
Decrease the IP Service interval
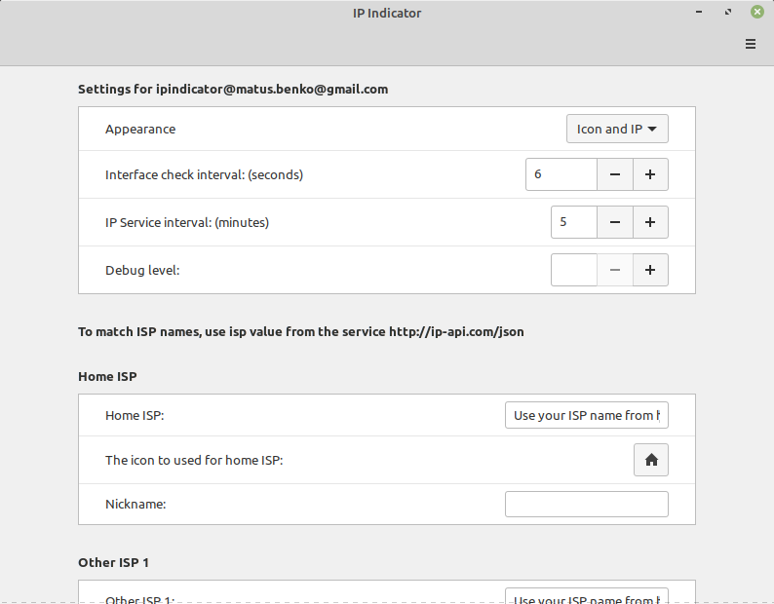614,222
